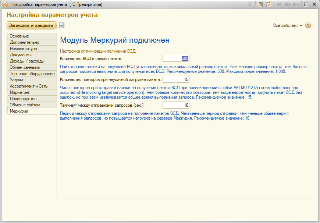Open the Задачи tab

point(32,80)
